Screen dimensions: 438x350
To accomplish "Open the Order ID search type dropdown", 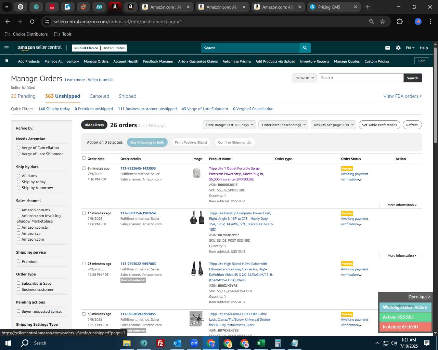I will pos(304,78).
